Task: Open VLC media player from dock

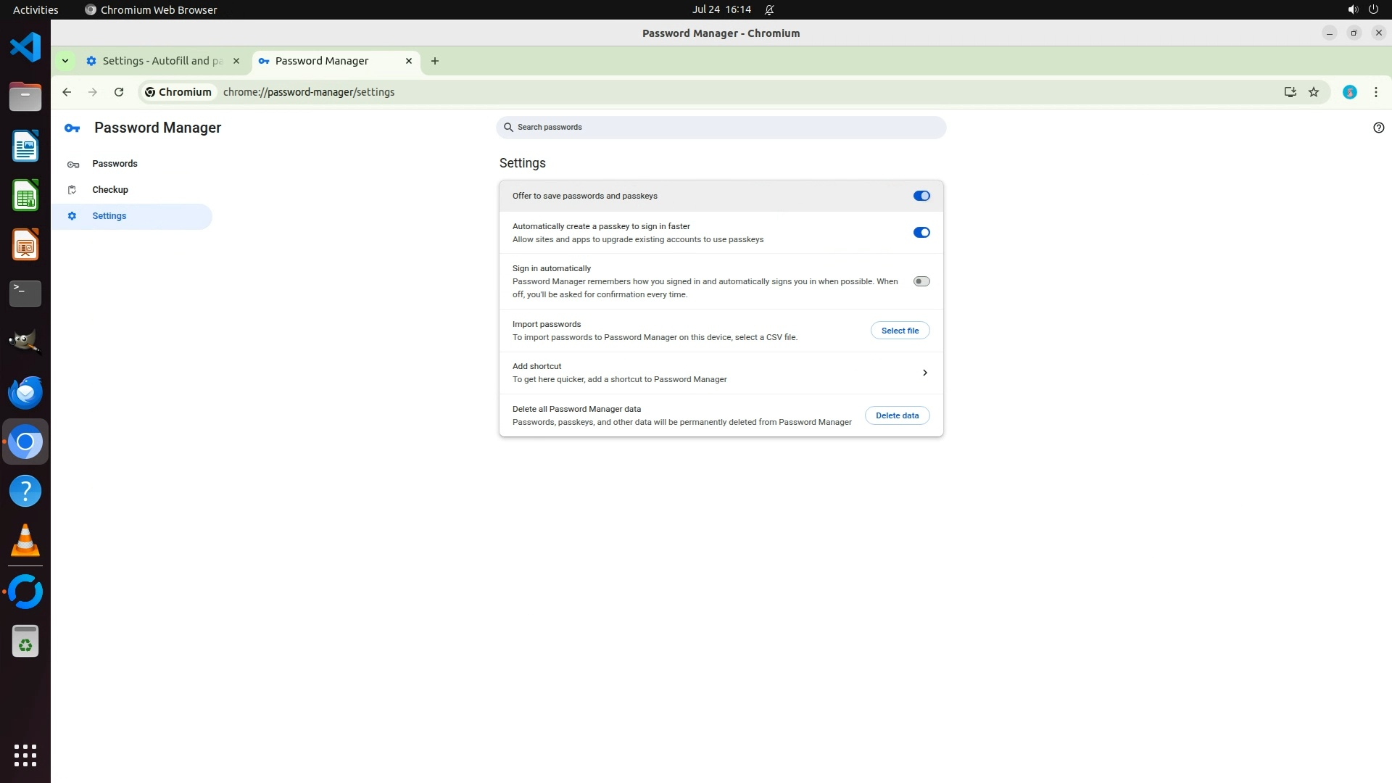Action: point(25,541)
